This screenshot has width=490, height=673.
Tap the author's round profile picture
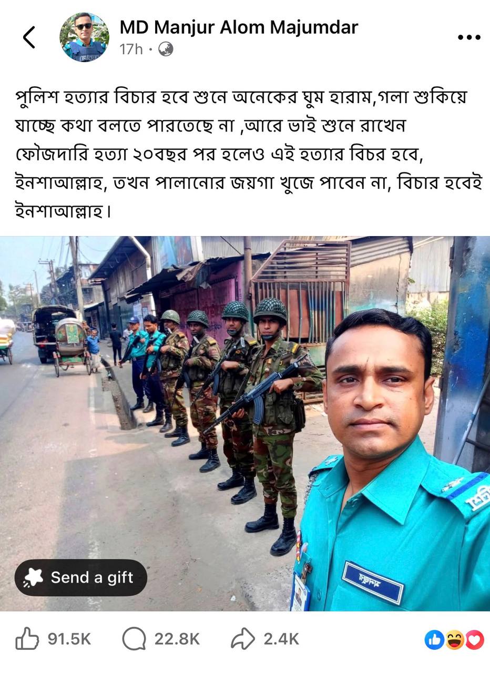(84, 37)
